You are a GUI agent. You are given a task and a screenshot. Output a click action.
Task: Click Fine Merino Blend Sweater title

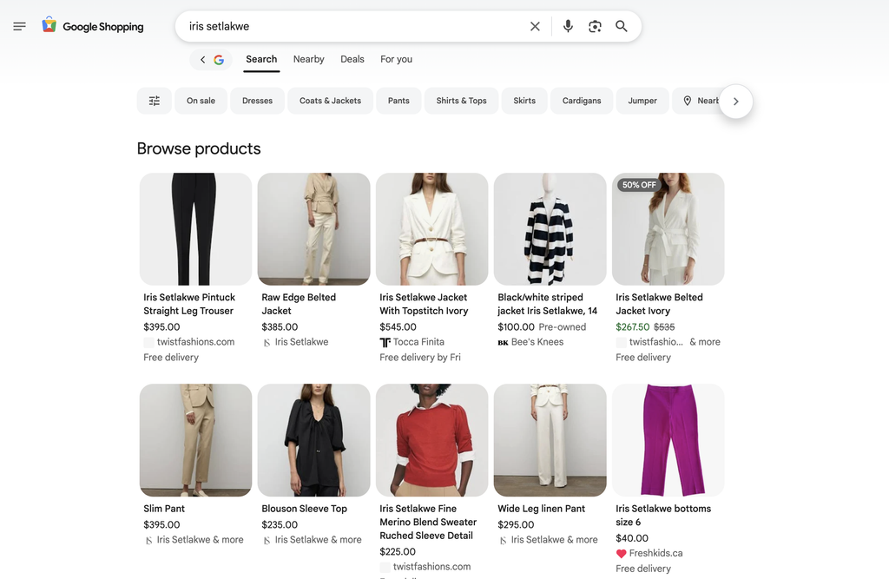click(x=428, y=522)
